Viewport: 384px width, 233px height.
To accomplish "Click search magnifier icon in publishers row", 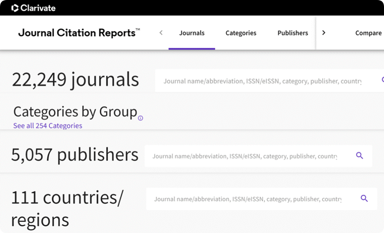I will tap(359, 155).
